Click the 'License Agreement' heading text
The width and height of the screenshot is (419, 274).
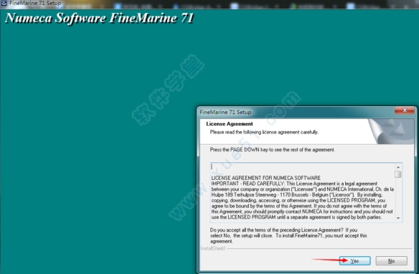(x=230, y=123)
